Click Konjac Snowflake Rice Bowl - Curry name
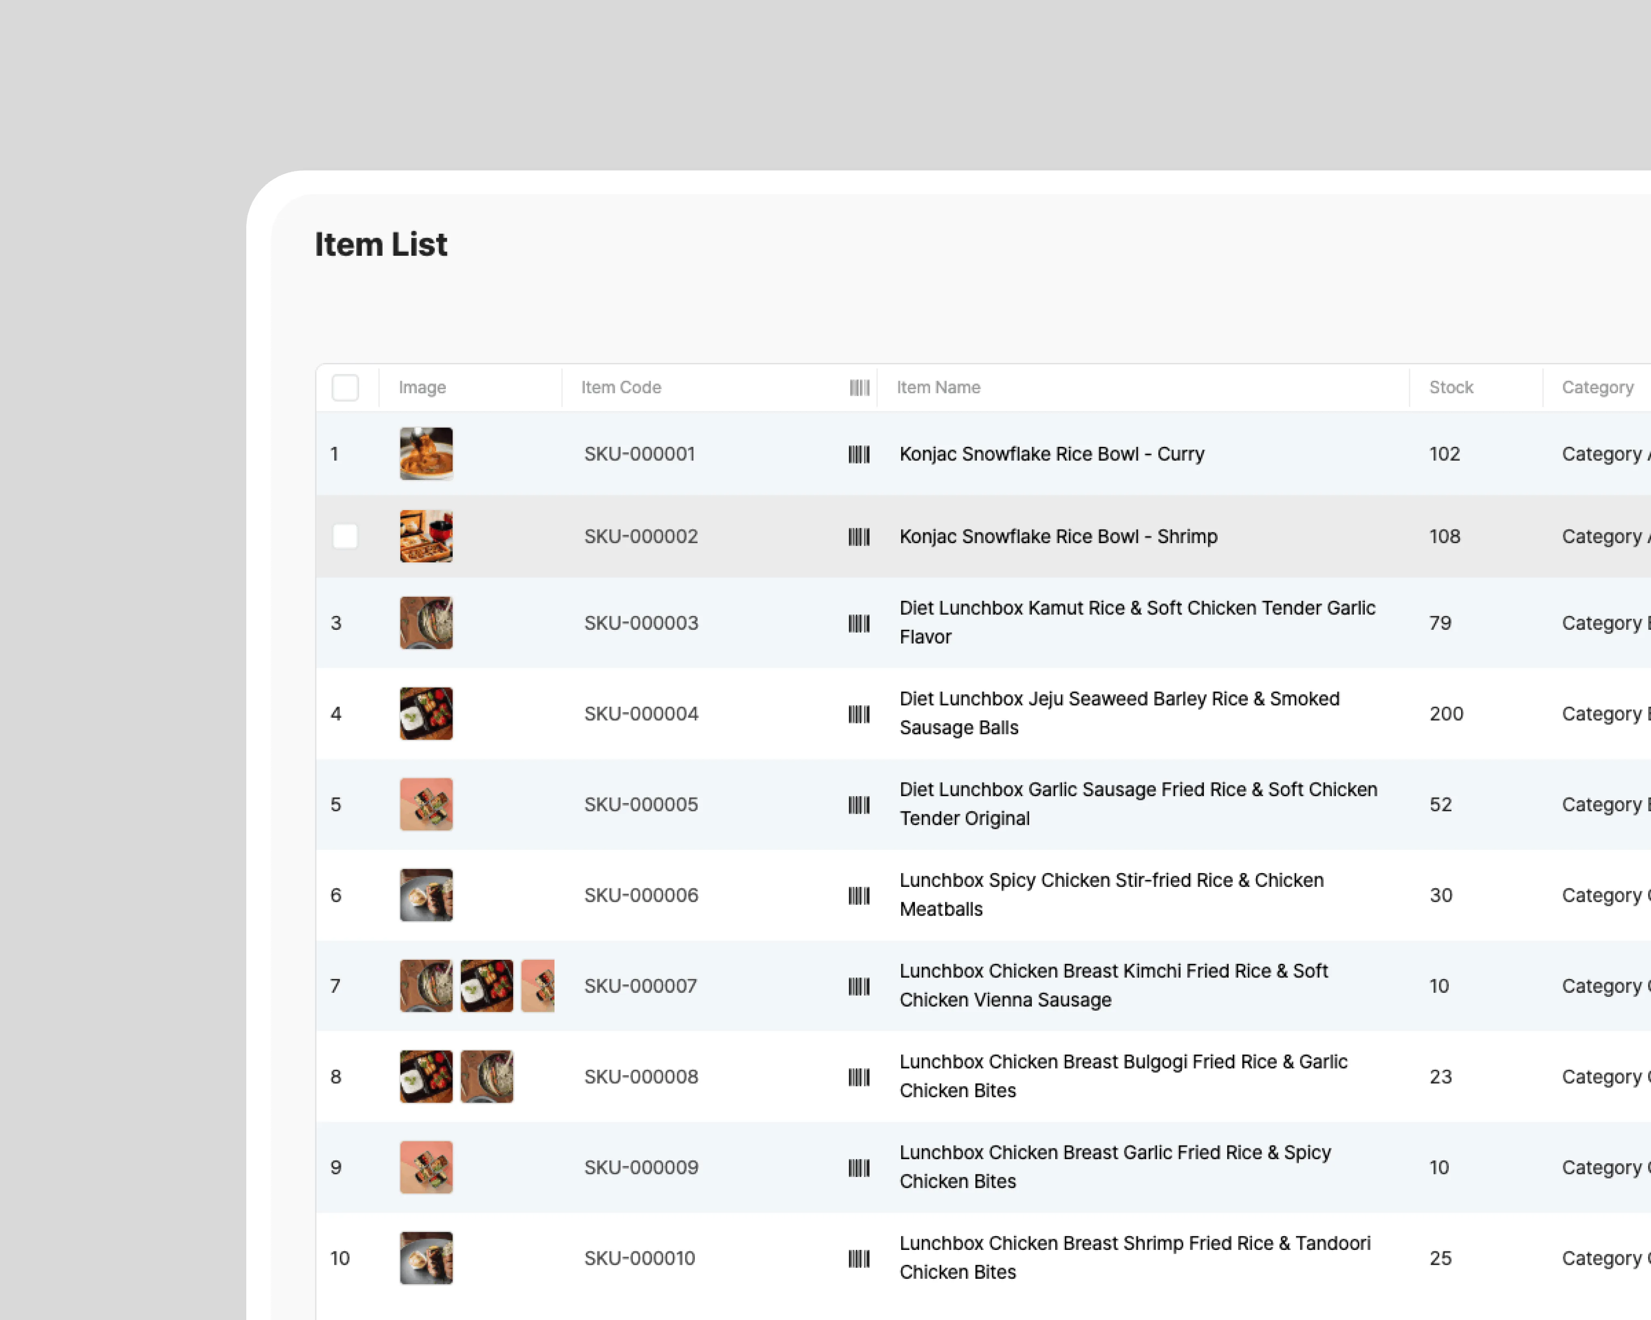The height and width of the screenshot is (1320, 1651). 1052,454
